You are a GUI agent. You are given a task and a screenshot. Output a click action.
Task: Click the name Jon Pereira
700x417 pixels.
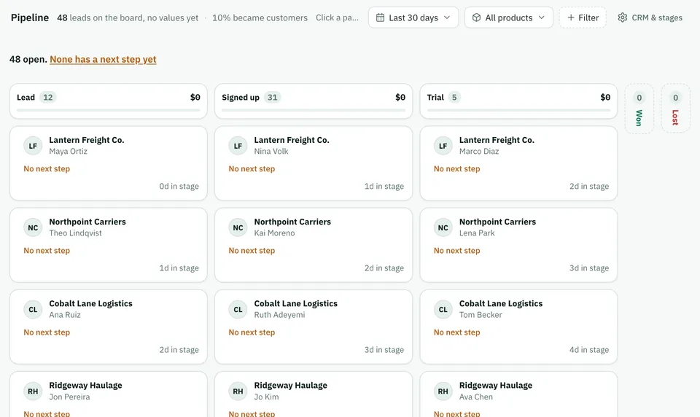pos(69,397)
